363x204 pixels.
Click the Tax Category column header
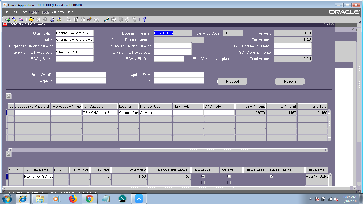100,106
